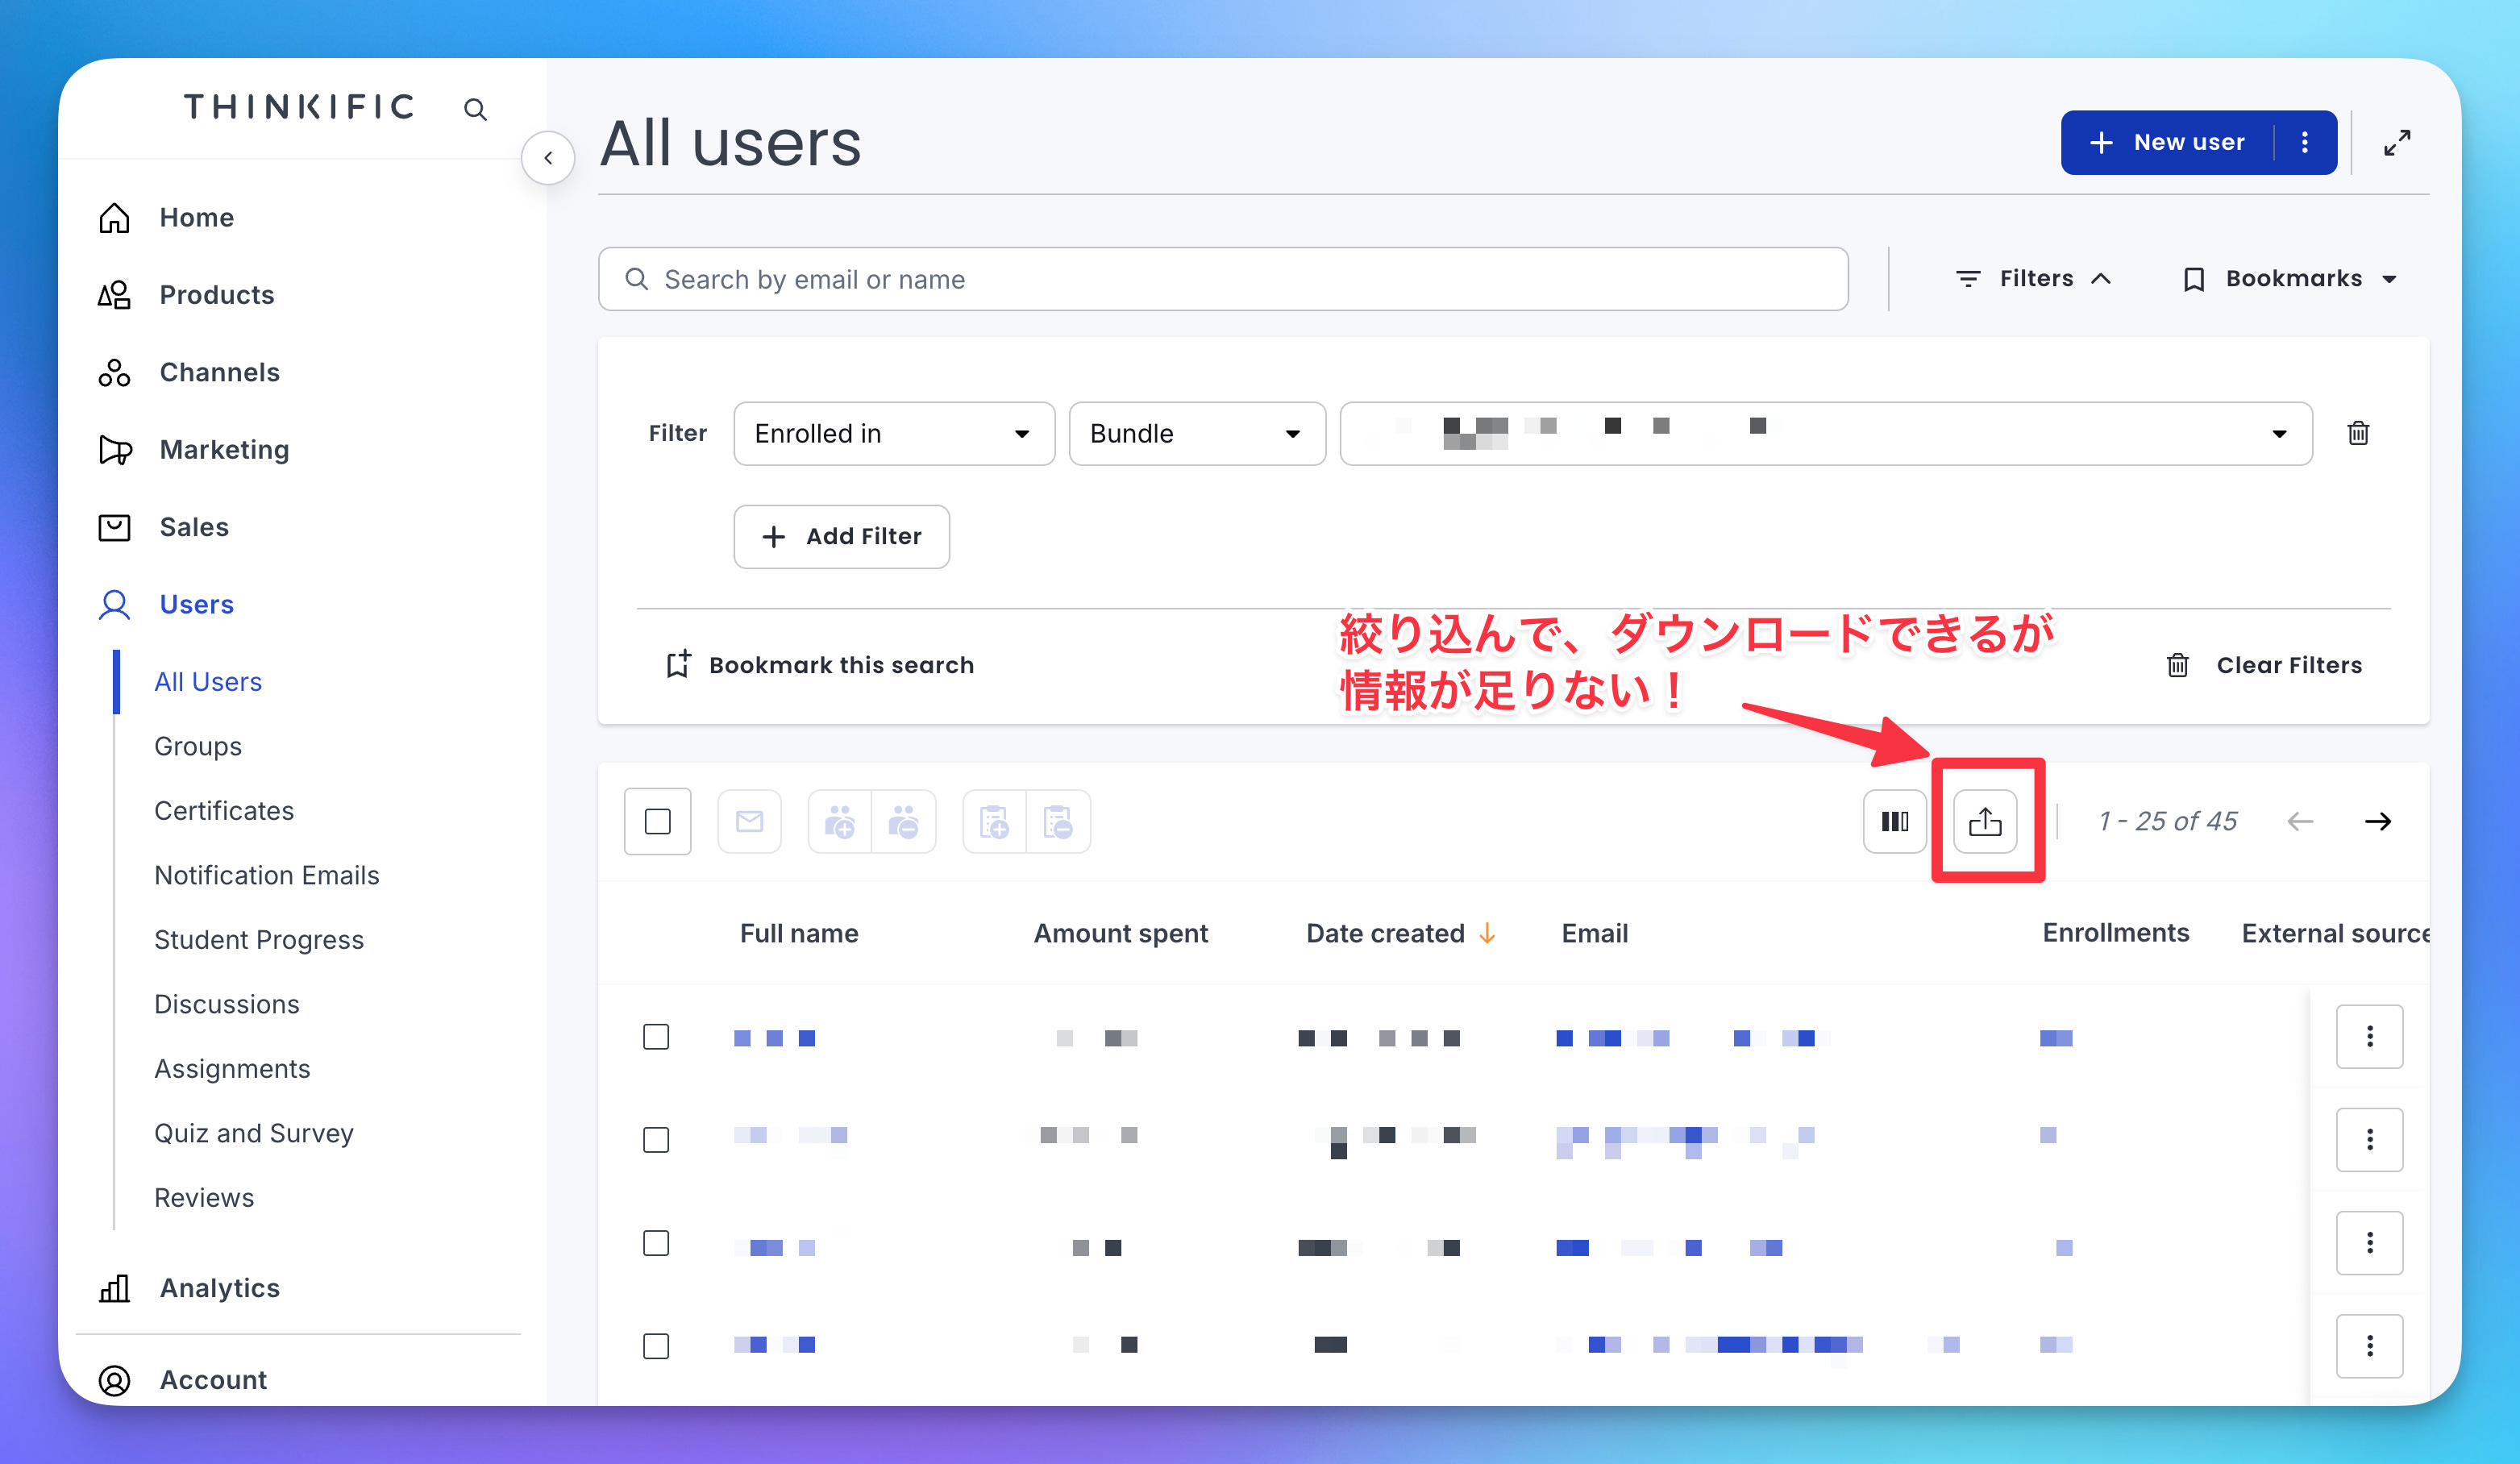Check the first user row checkbox
This screenshot has height=1464, width=2520.
point(656,1036)
